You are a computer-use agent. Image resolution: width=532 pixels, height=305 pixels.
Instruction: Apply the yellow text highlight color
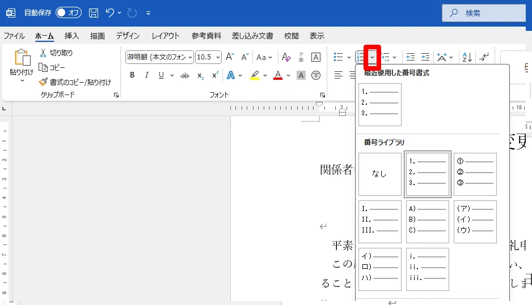(x=255, y=75)
